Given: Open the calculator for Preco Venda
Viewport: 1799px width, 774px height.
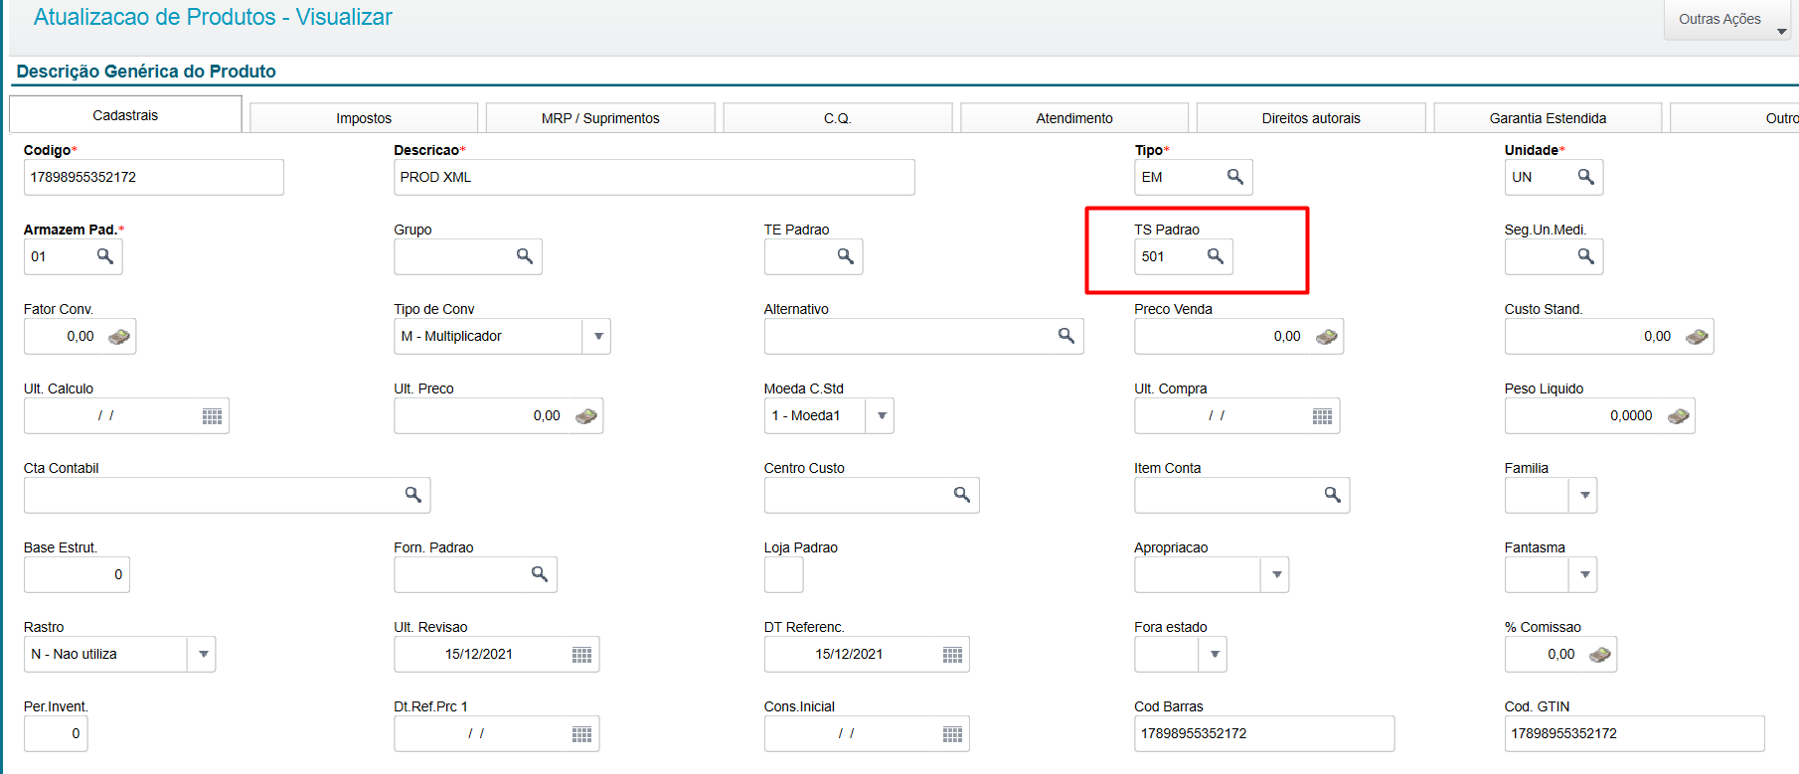Looking at the screenshot, I should click(x=1326, y=337).
